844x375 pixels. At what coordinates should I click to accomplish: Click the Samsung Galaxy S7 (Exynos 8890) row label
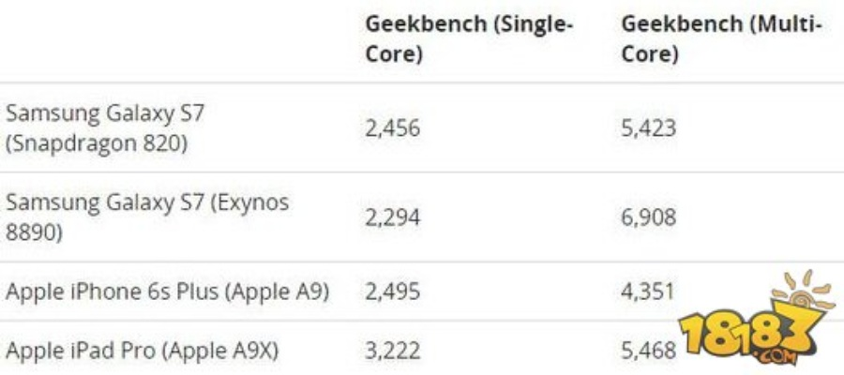pyautogui.click(x=147, y=217)
